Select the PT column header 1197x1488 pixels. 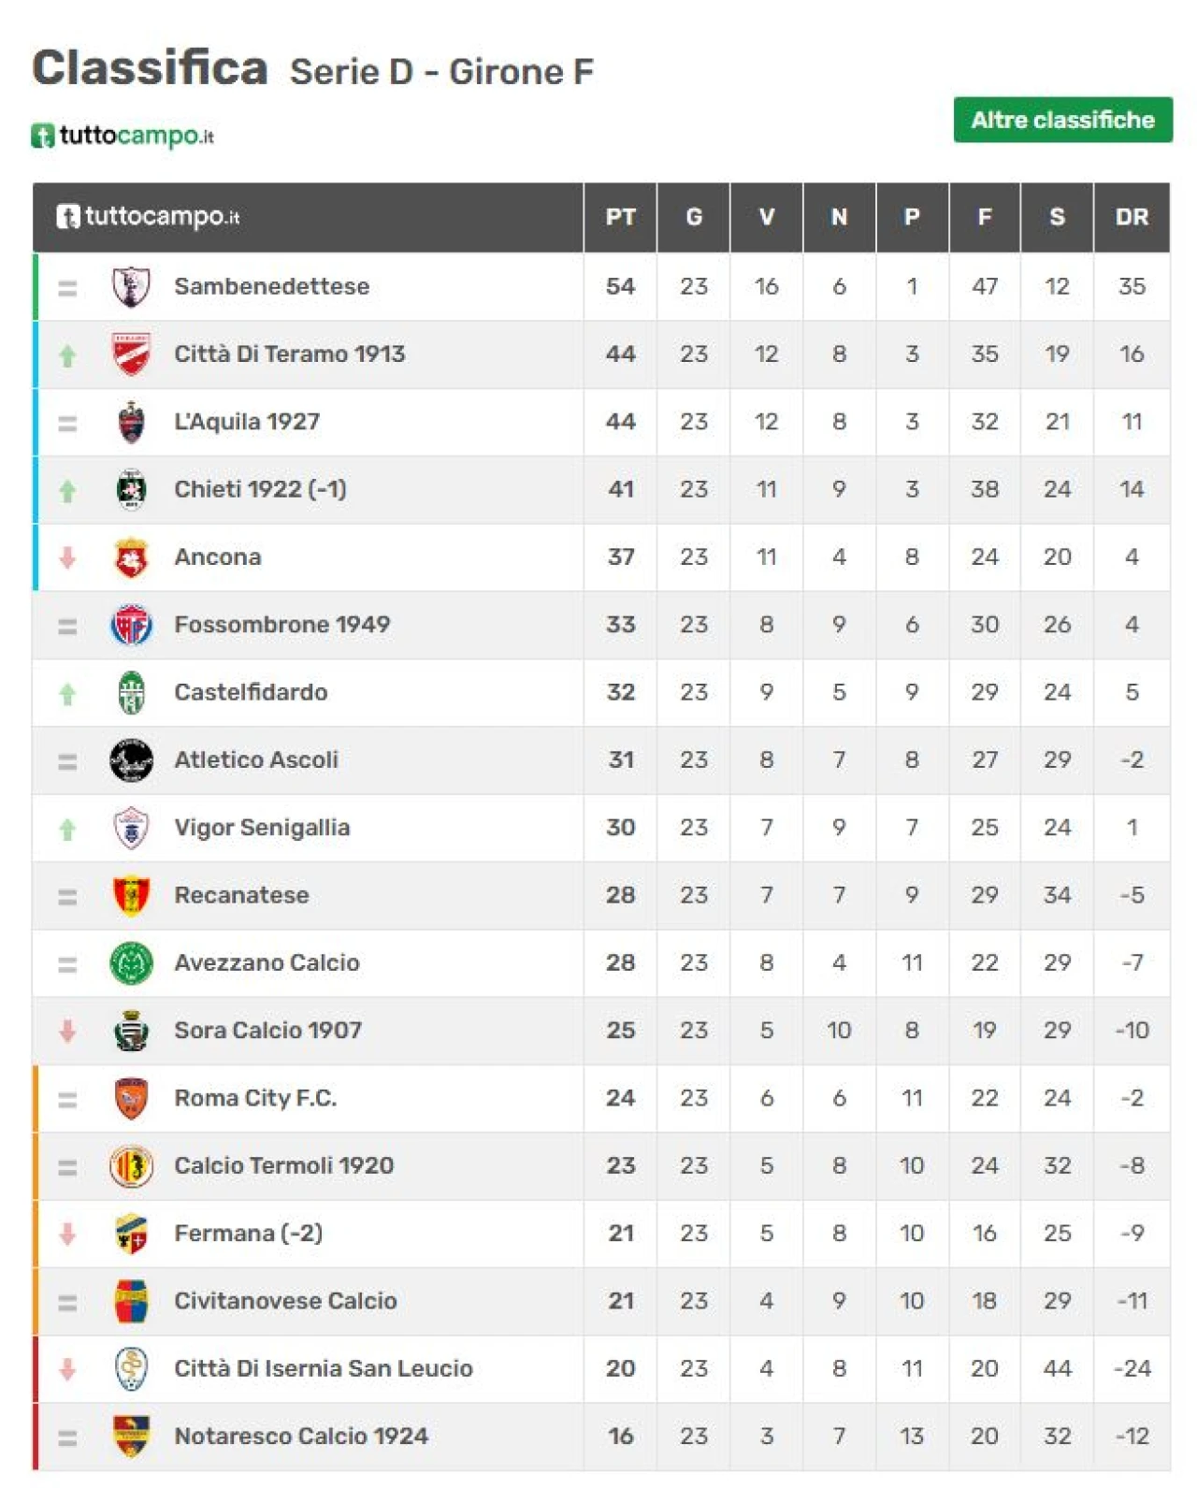coord(620,217)
